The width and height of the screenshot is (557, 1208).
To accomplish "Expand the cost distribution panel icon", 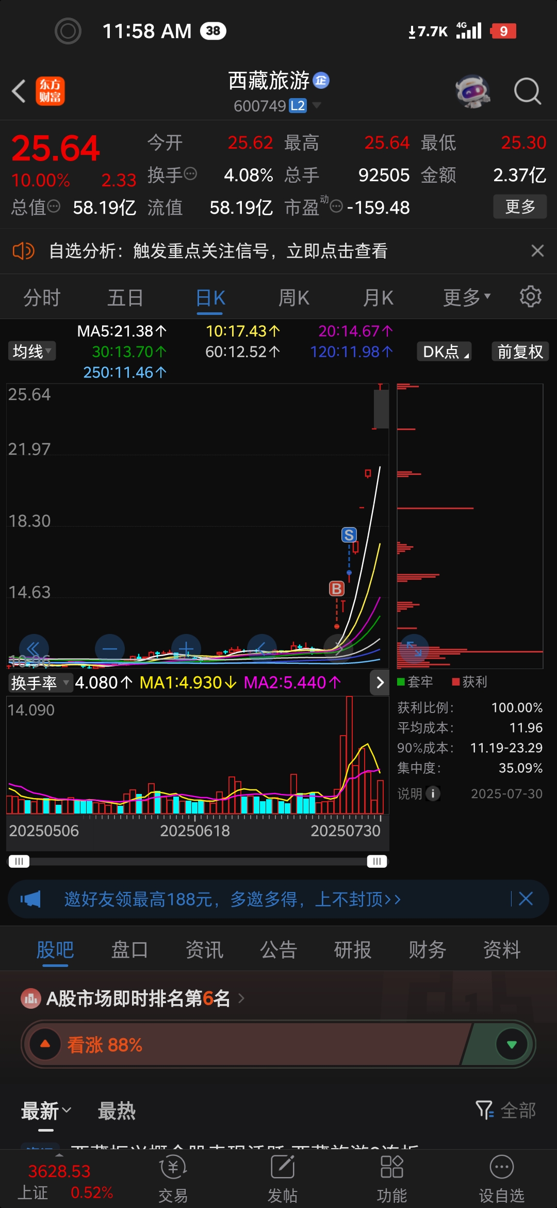I will coord(414,649).
